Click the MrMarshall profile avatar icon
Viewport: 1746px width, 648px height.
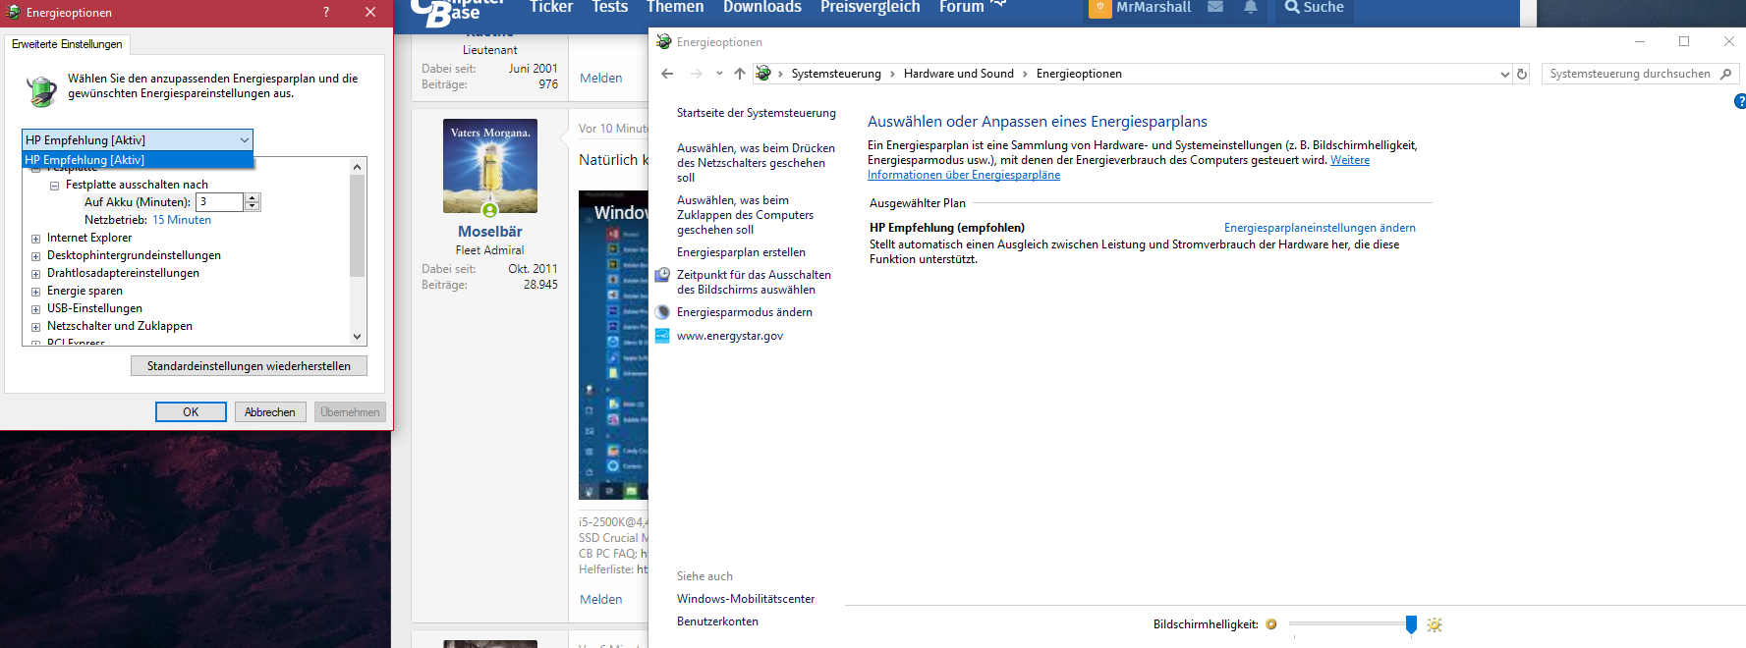(1099, 8)
